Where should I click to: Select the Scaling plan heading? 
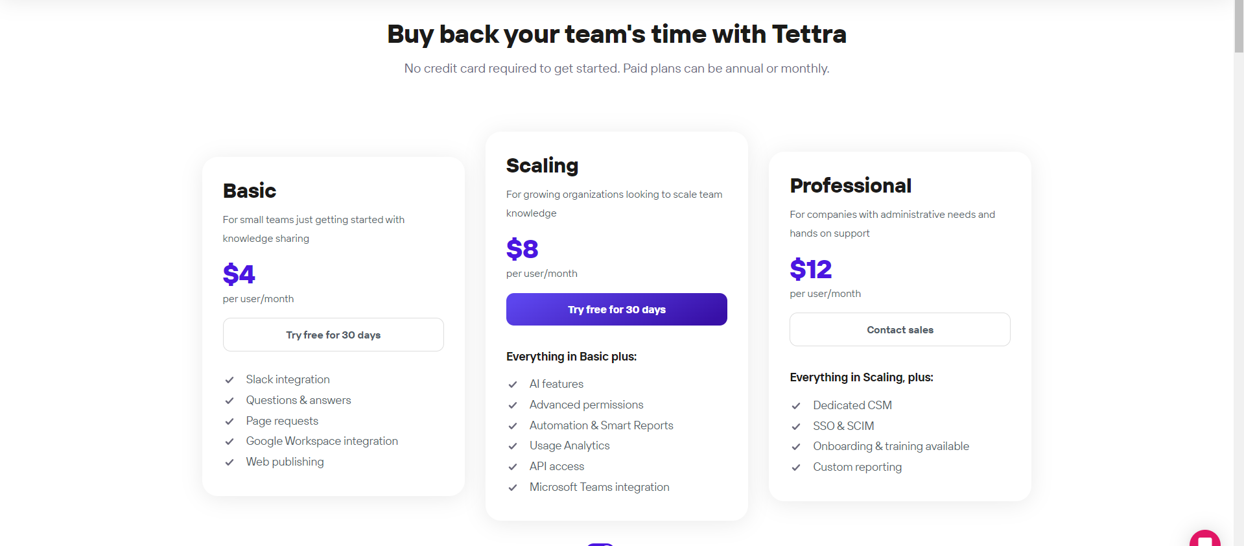tap(542, 166)
